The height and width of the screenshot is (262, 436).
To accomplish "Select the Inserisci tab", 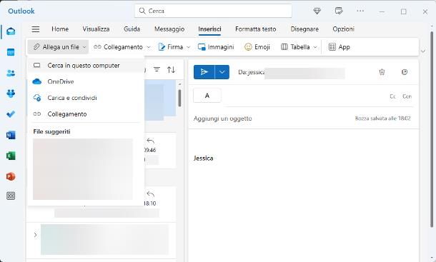I will [x=209, y=29].
